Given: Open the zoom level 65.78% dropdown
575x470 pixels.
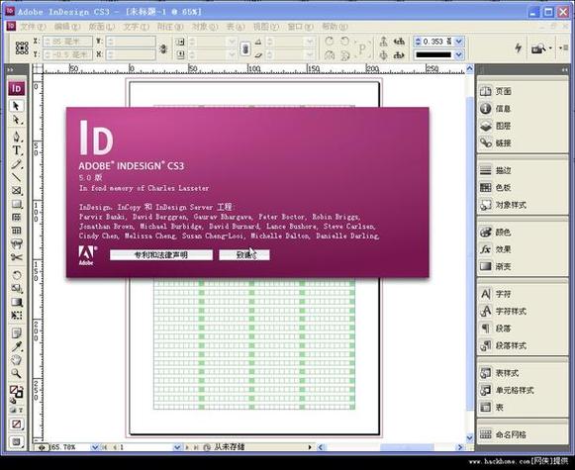Looking at the screenshot, I should click(x=95, y=447).
